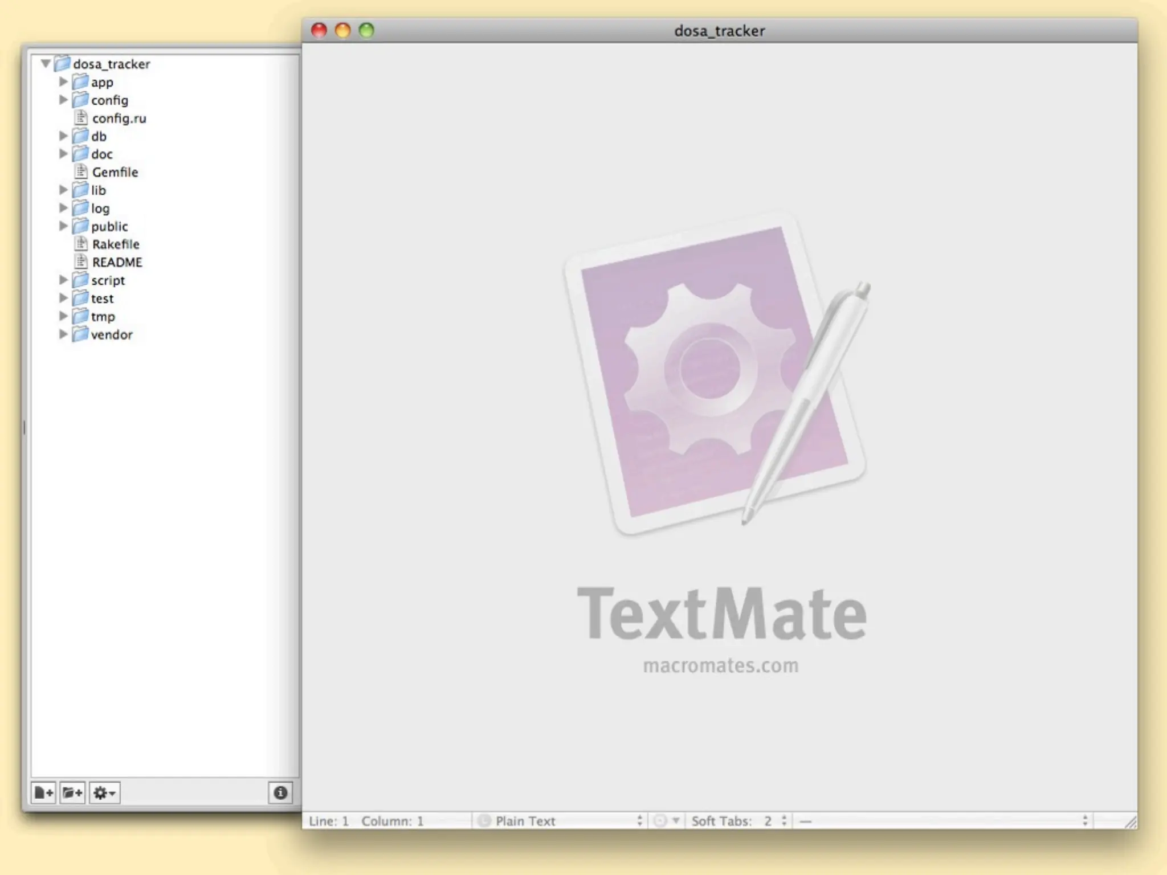The width and height of the screenshot is (1167, 875).
Task: Click the new file icon in drawer
Action: [44, 792]
